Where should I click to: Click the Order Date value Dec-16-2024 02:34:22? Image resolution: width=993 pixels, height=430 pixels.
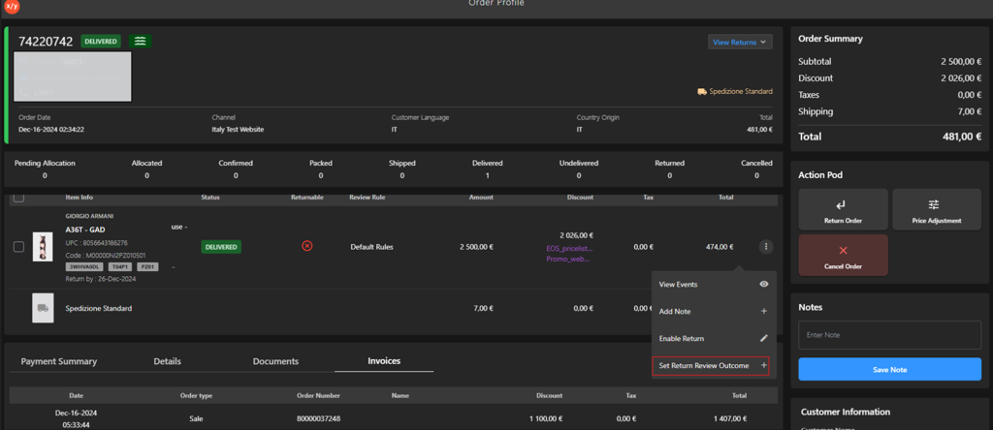51,129
